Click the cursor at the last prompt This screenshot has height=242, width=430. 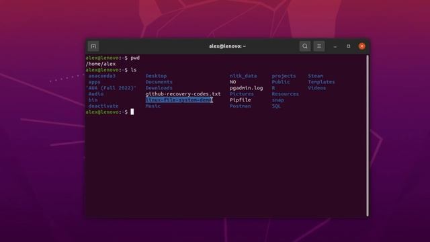click(x=132, y=112)
